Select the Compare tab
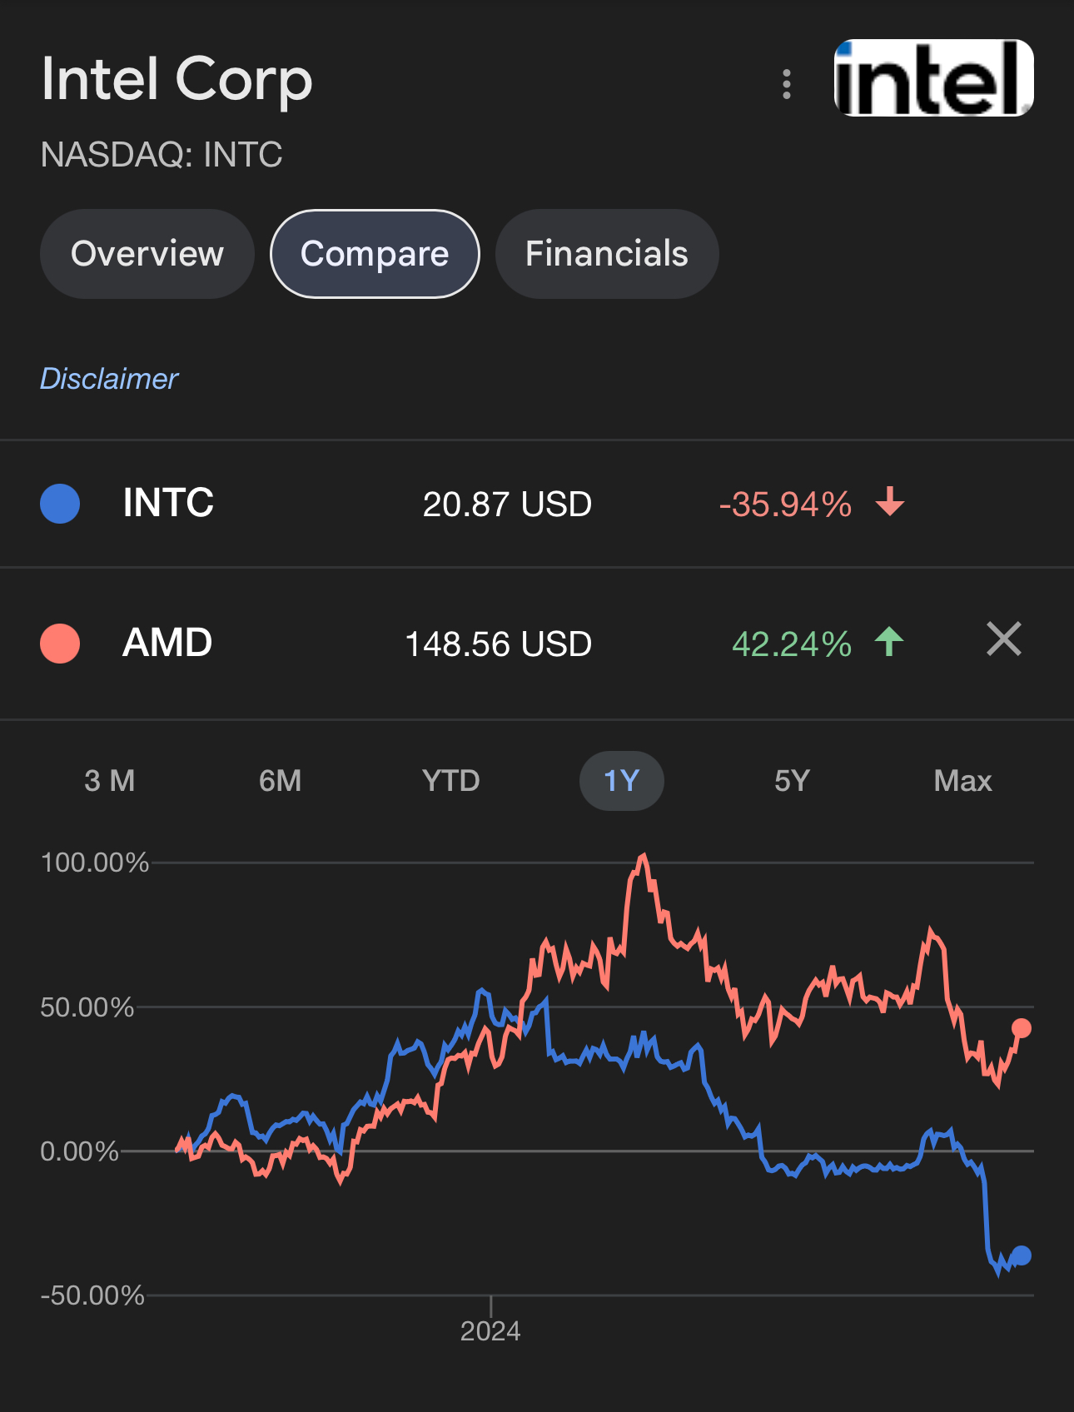1074x1412 pixels. [x=375, y=254]
